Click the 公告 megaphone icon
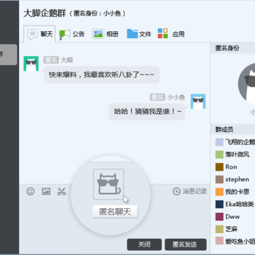This screenshot has width=255, height=255. 64,35
